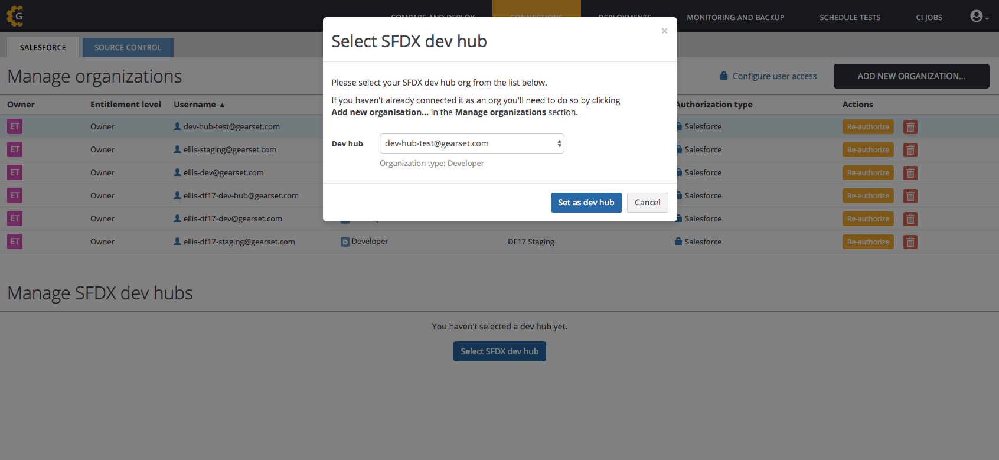Open the Monitoring and Backup menu

coord(735,17)
